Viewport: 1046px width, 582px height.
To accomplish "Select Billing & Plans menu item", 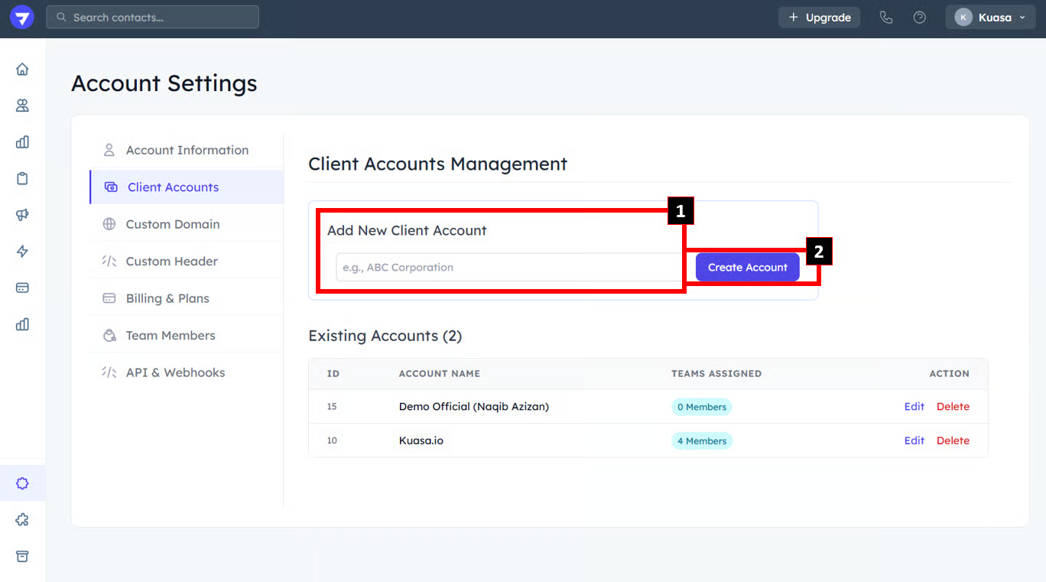I will click(x=167, y=298).
